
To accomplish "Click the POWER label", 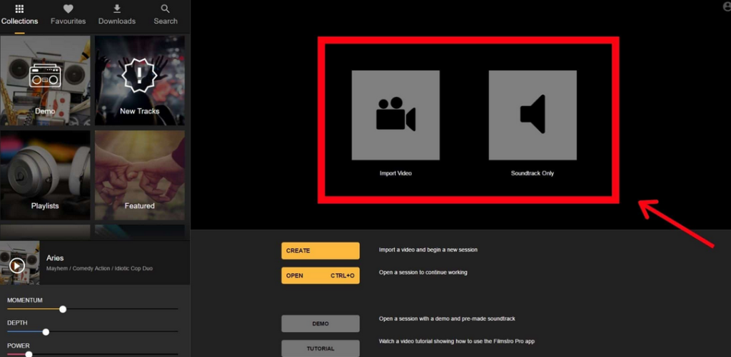I will [x=18, y=346].
